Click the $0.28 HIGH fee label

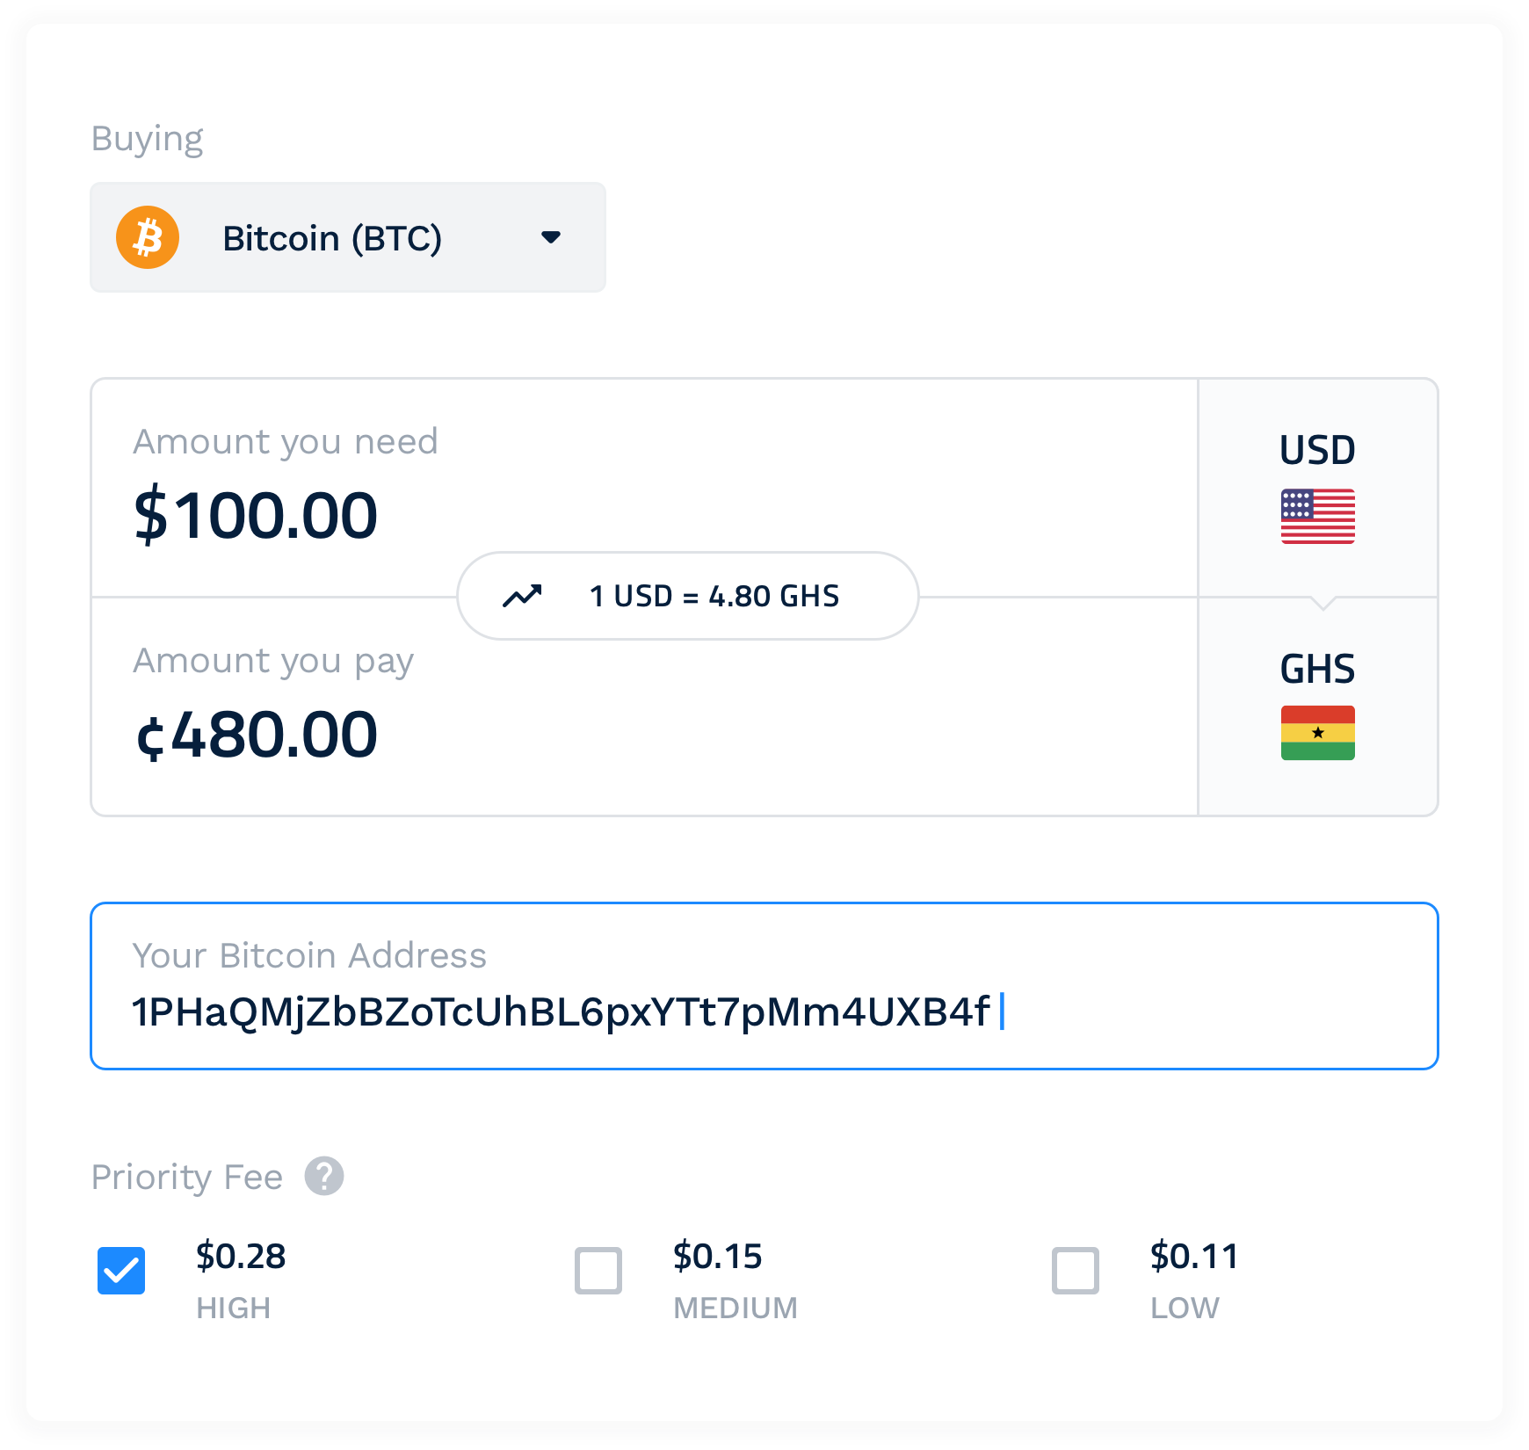[240, 1257]
